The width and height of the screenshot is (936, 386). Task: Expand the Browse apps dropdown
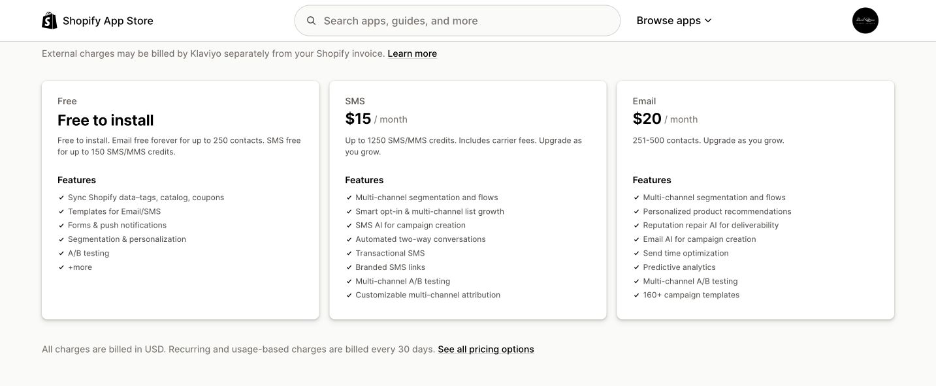(x=674, y=21)
